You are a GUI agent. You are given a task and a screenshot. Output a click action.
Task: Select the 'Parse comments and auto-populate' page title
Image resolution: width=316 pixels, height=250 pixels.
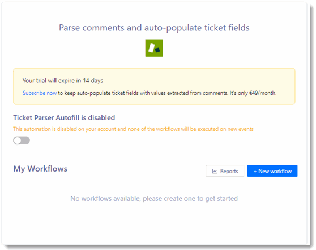154,28
